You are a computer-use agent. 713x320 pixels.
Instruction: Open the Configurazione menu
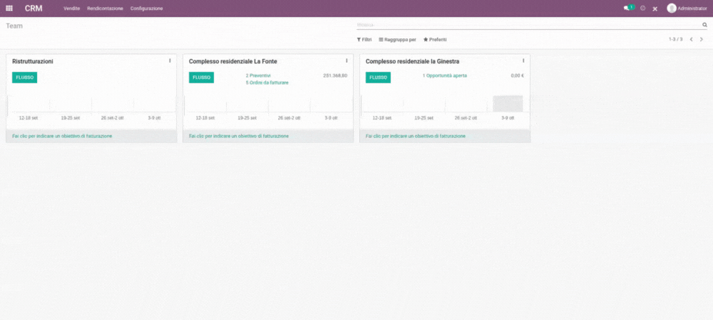[x=146, y=9]
